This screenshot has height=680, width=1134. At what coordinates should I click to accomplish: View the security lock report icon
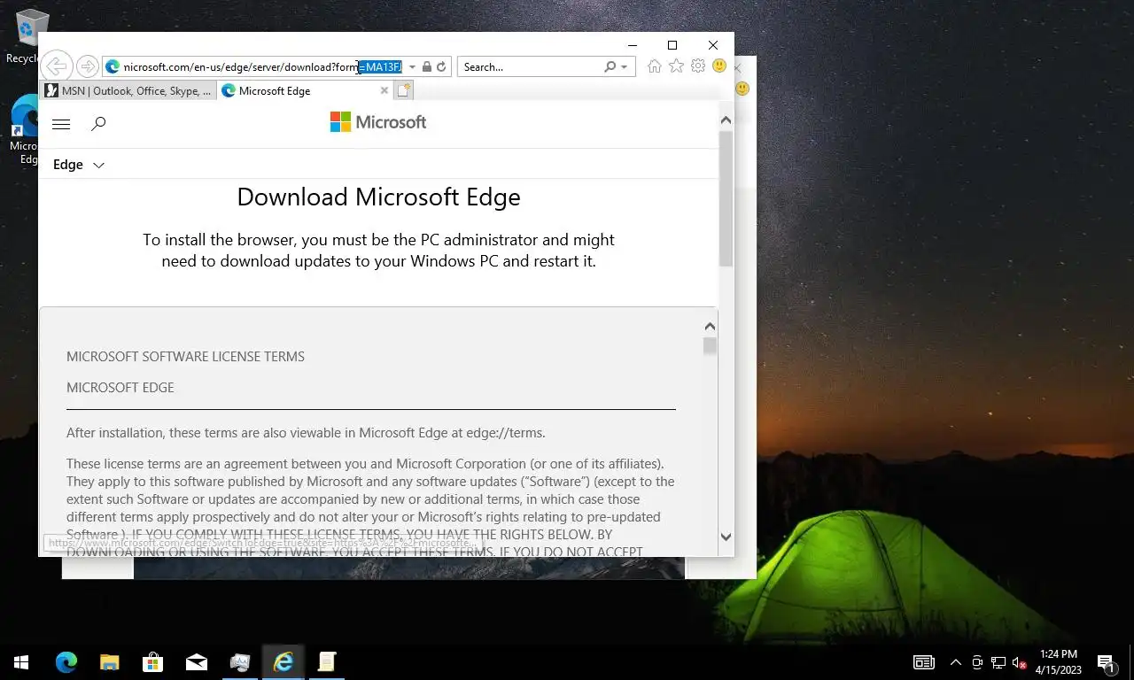(x=426, y=66)
